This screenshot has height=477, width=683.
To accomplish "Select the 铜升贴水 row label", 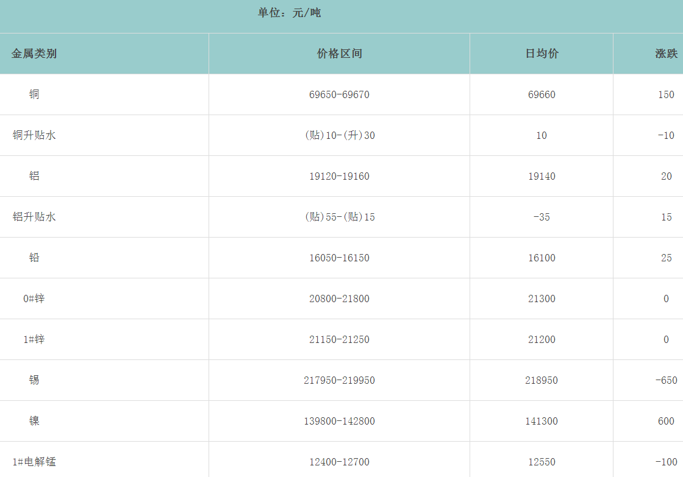I will (x=34, y=135).
